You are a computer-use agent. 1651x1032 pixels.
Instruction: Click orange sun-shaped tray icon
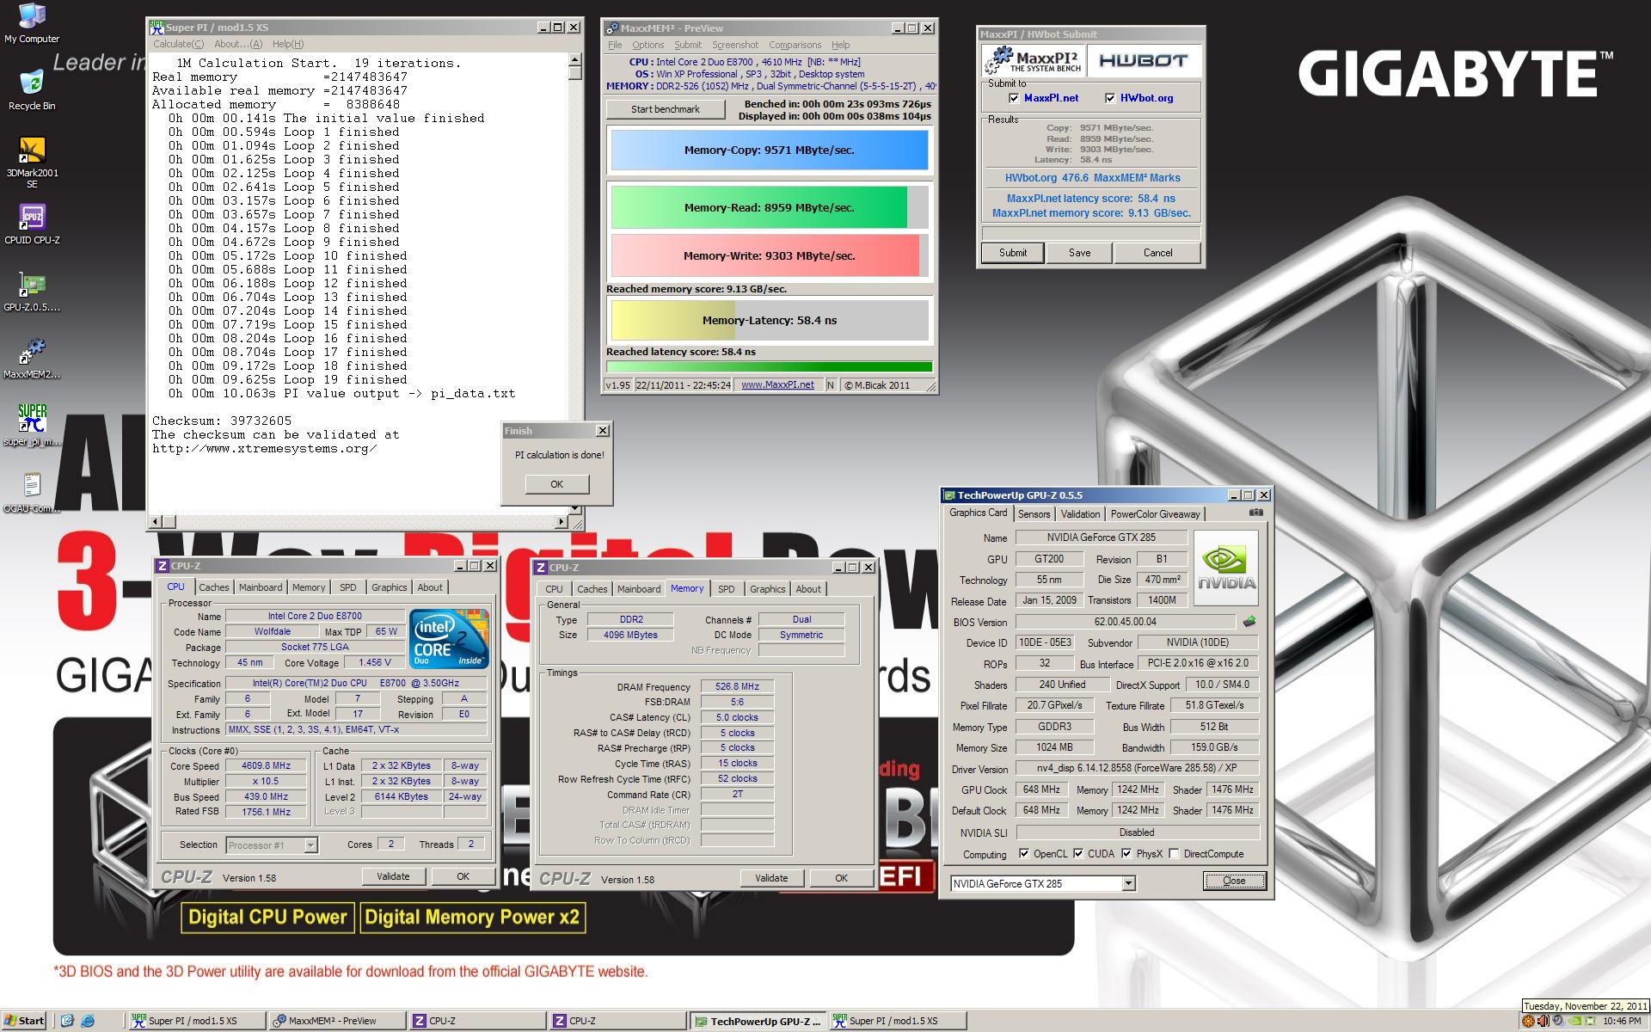coord(1528,1021)
